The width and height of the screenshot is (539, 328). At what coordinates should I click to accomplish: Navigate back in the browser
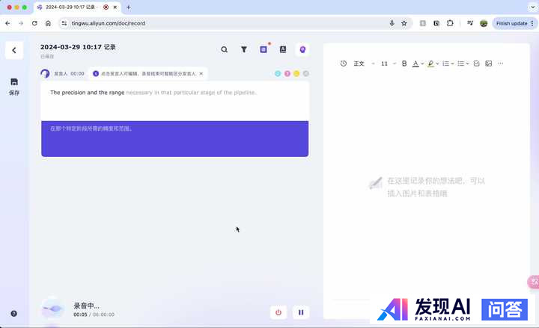[7, 23]
